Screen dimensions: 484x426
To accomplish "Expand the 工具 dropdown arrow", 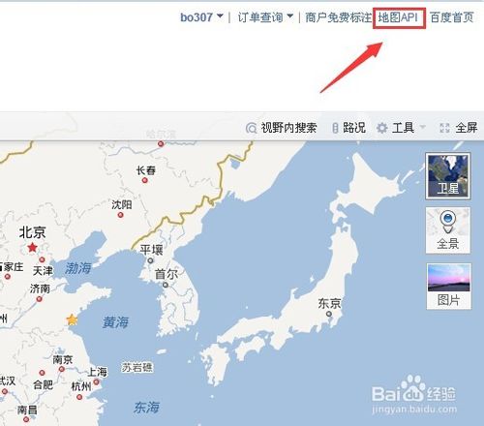I will 422,127.
